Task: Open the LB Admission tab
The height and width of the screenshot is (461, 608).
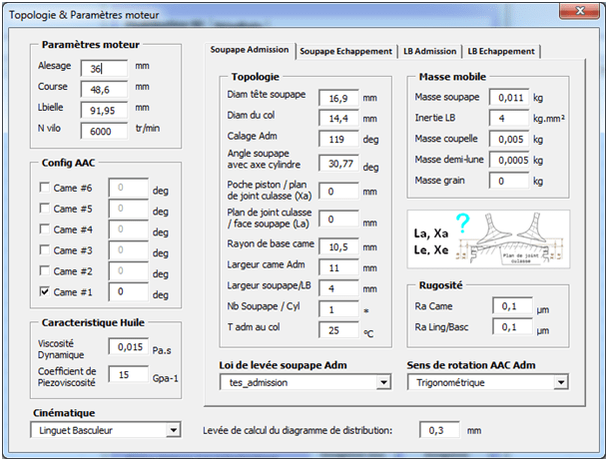Action: point(431,51)
